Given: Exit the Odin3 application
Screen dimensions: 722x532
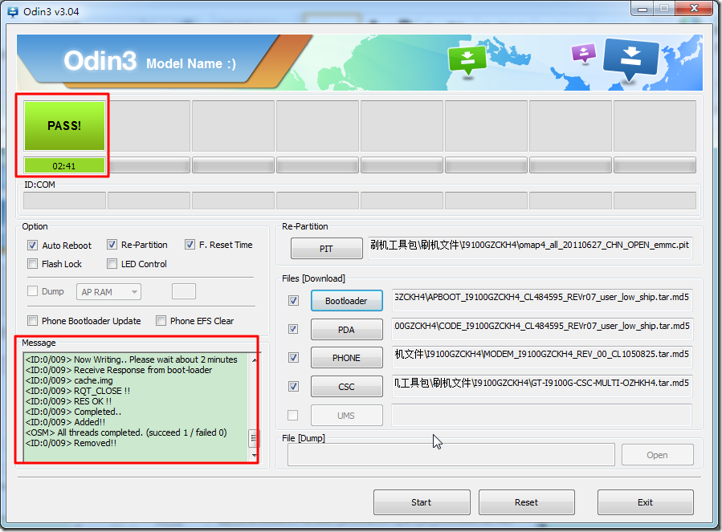Looking at the screenshot, I should 645,502.
